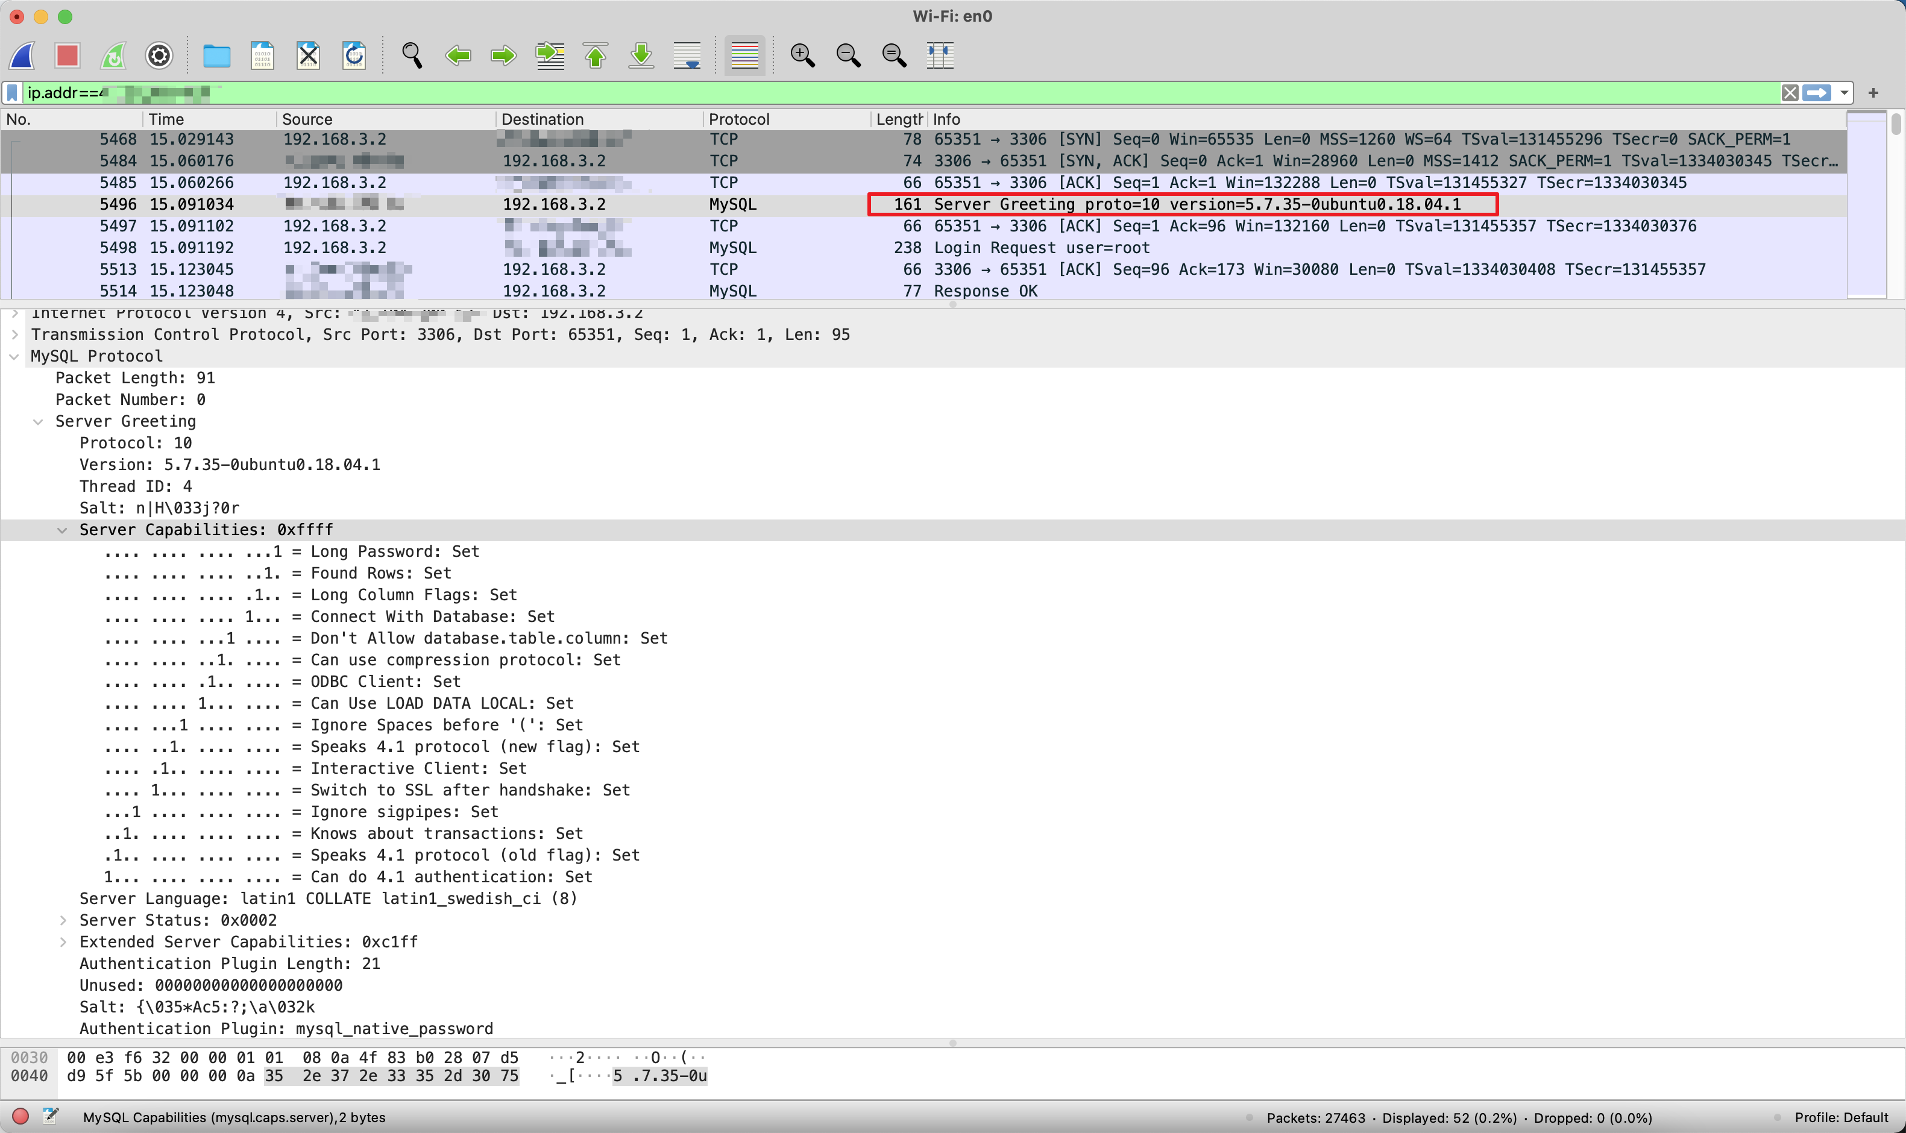Stop the running capture
This screenshot has height=1133, width=1906.
coord(67,55)
